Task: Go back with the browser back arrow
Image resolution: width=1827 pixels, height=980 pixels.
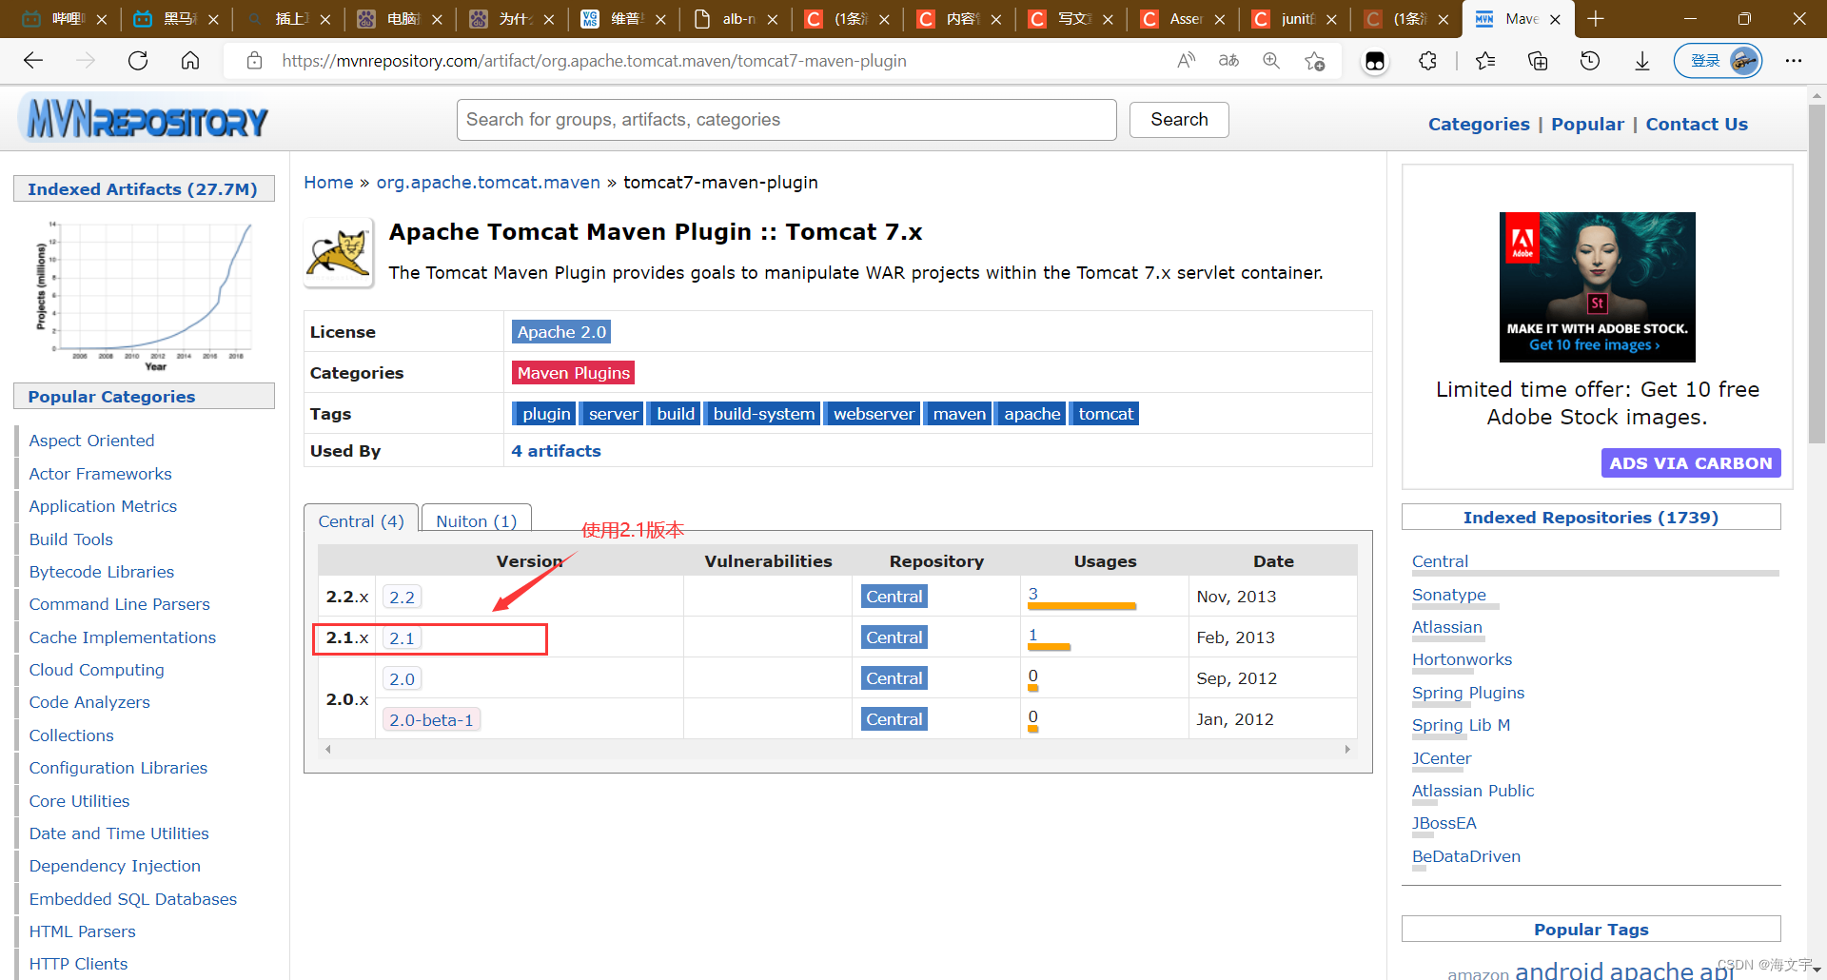Action: point(33,61)
